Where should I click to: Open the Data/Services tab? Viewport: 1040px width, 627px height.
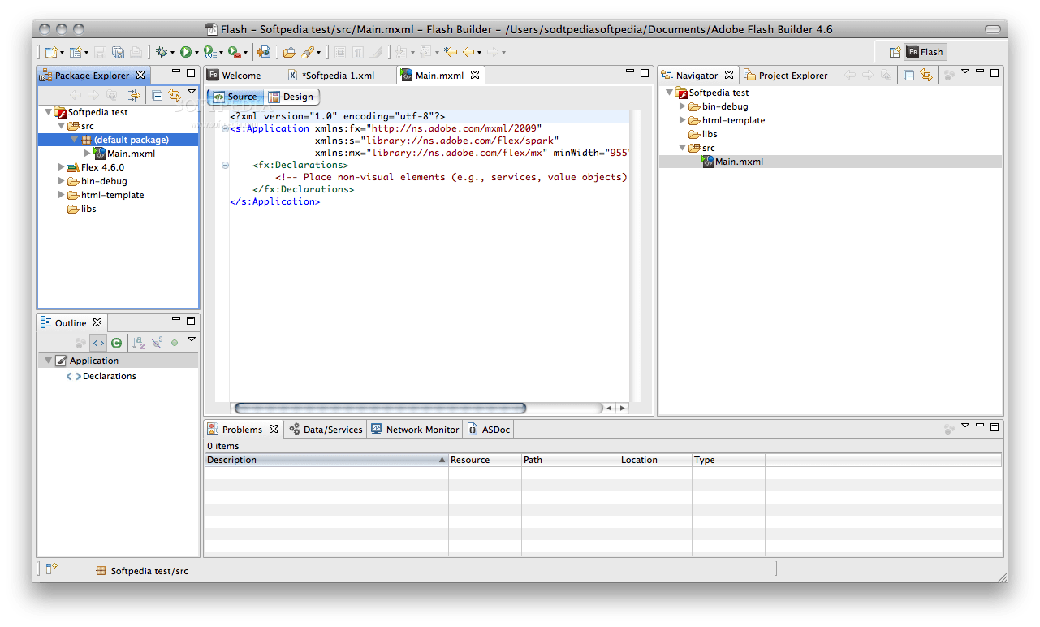[326, 430]
